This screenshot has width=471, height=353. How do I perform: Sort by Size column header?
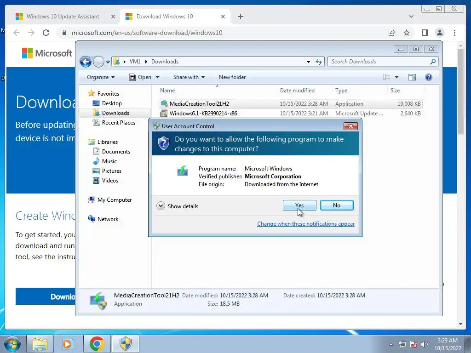click(406, 91)
